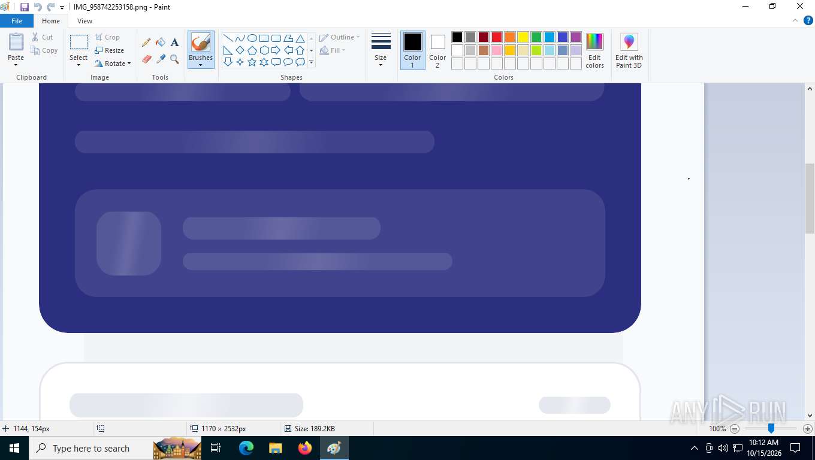Select the Magnifier tool
This screenshot has width=815, height=460.
(174, 59)
